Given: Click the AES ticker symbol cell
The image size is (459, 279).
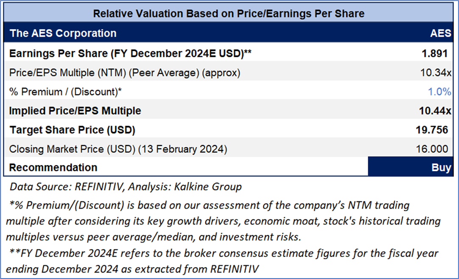Looking at the screenshot, I should (440, 33).
